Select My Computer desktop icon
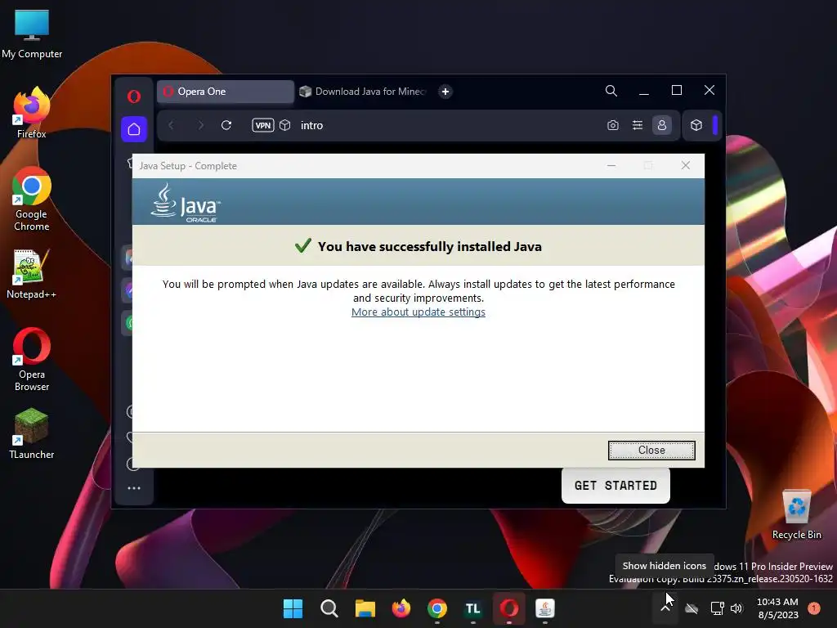The width and height of the screenshot is (837, 628). click(32, 34)
